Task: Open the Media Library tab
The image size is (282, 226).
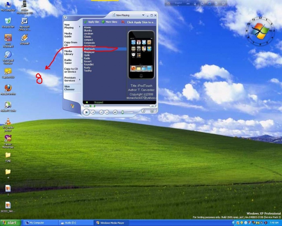Action: tap(69, 52)
